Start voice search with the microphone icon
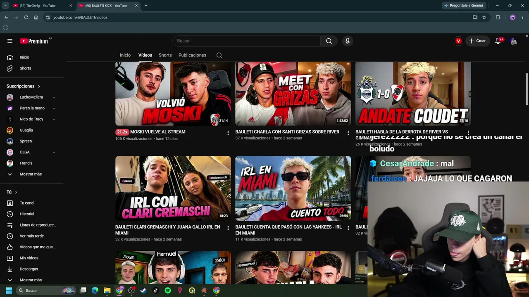Screen dimensions: 529x297 coord(348,41)
